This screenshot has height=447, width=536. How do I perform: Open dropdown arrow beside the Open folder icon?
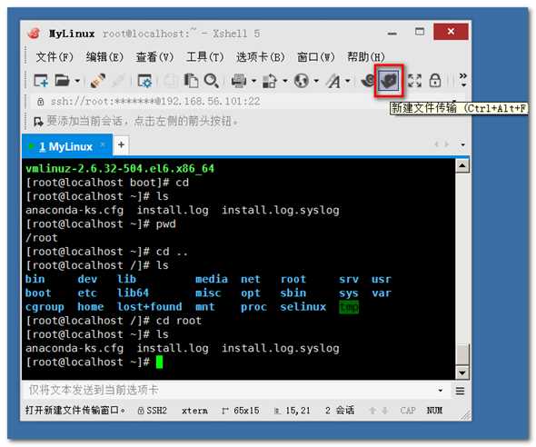(x=77, y=82)
